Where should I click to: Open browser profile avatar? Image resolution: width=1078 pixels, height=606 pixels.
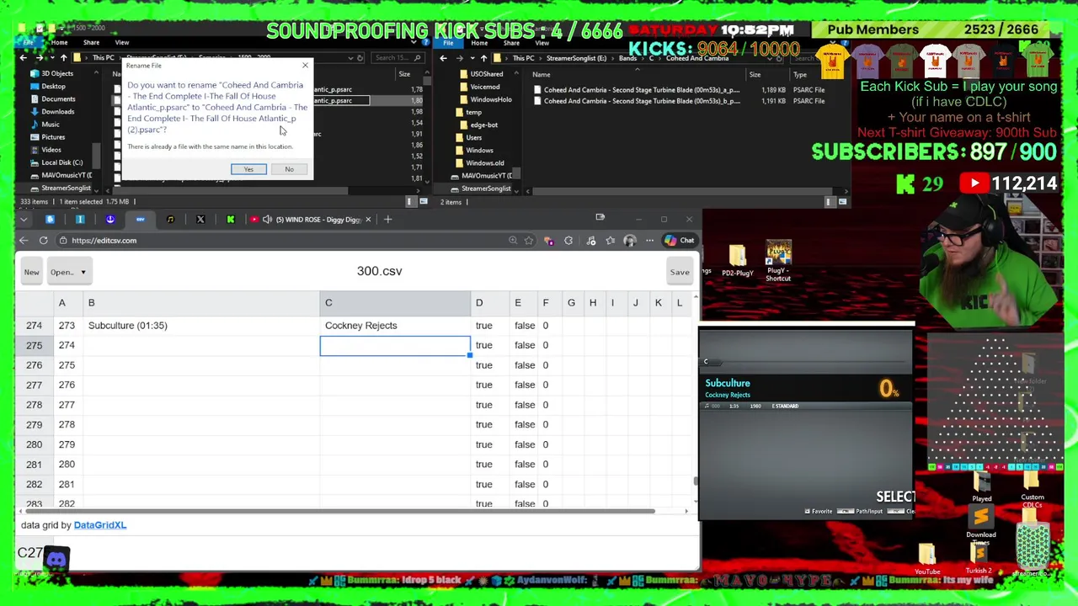(x=629, y=241)
